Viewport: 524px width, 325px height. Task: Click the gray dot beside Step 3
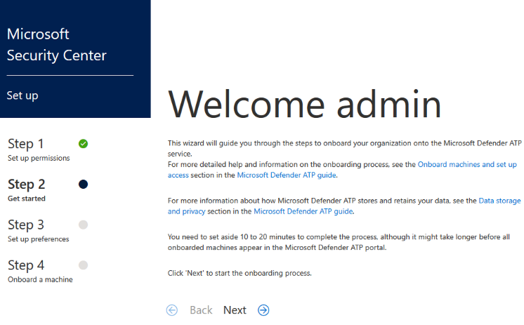pos(83,225)
